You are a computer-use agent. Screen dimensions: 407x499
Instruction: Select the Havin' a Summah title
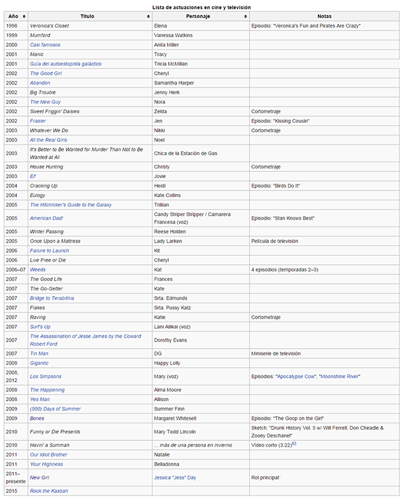(x=50, y=445)
